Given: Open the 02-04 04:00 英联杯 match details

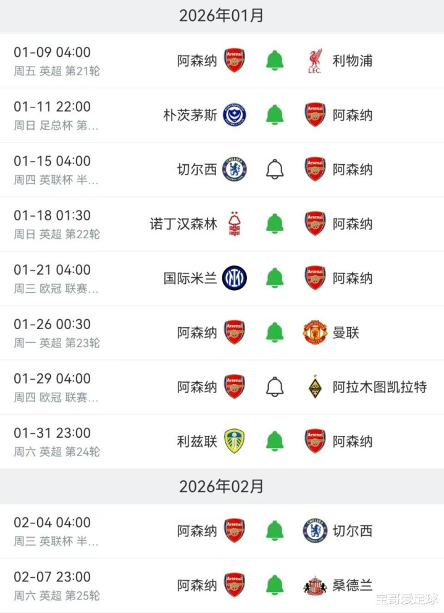Looking at the screenshot, I should click(x=56, y=531).
